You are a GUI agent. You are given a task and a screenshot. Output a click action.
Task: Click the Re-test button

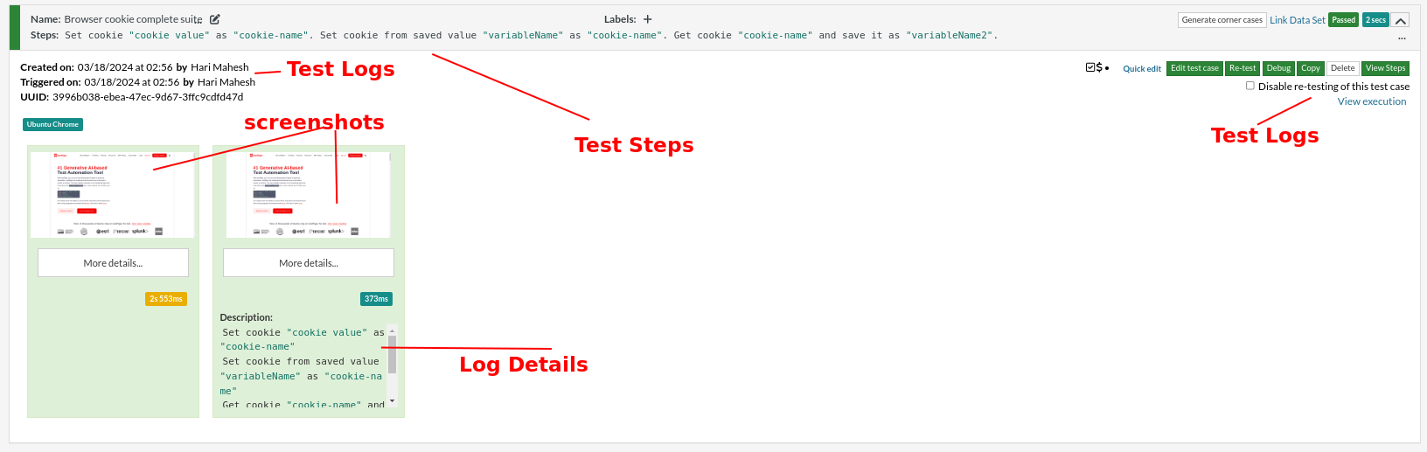(1242, 68)
